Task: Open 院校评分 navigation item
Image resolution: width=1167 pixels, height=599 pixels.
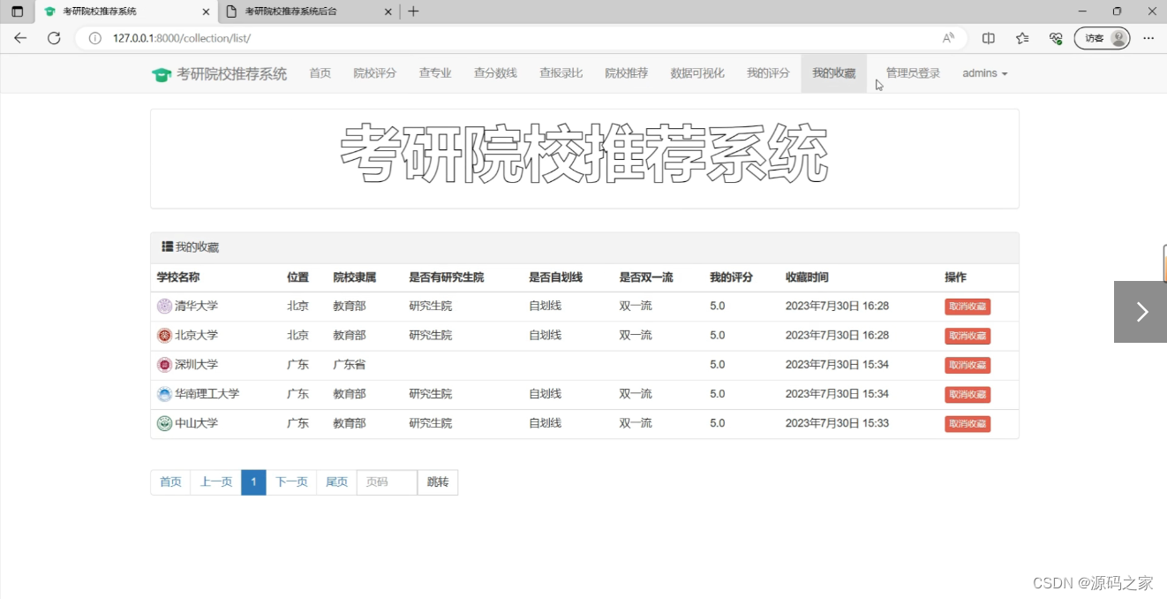Action: [375, 73]
